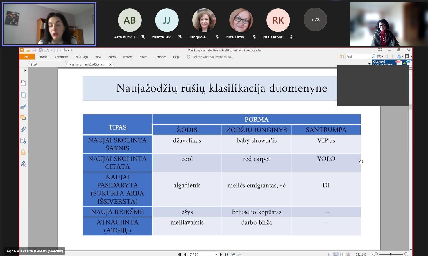Click the Tell me what you want field

coord(213,57)
